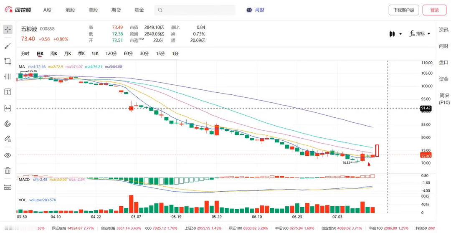Select the crosshair cursor tool
This screenshot has width=451, height=233.
point(8,29)
